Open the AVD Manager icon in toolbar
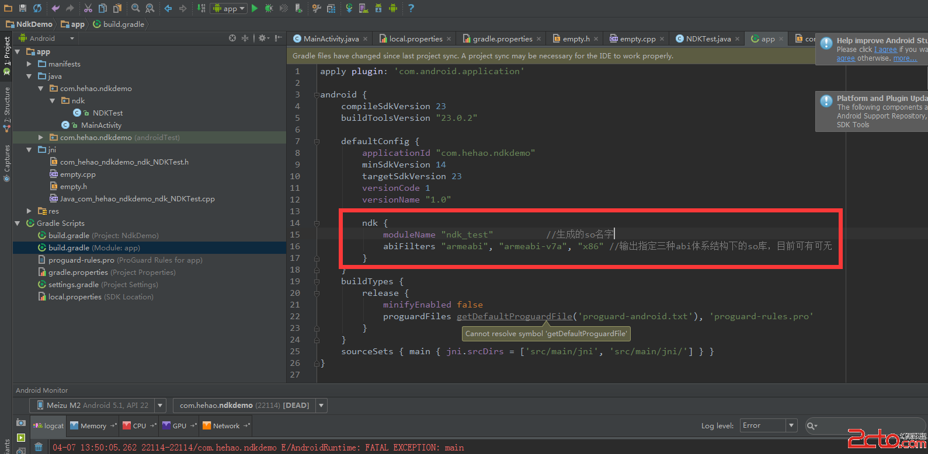The width and height of the screenshot is (928, 454). [363, 8]
